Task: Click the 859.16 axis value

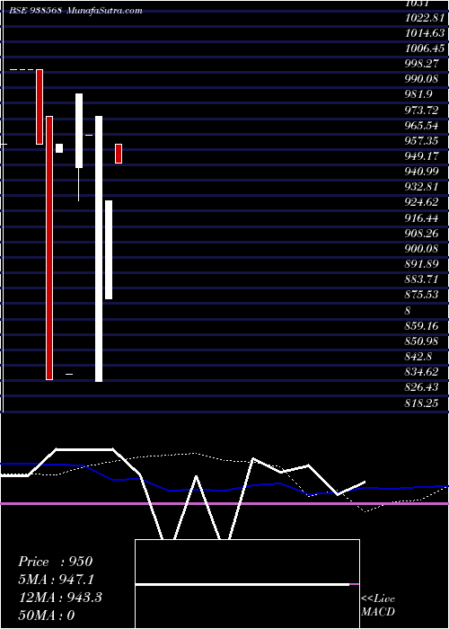Action: 421,325
